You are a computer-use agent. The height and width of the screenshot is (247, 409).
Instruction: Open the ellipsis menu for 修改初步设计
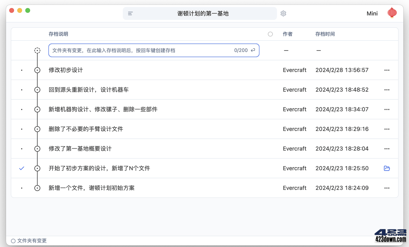click(x=387, y=70)
